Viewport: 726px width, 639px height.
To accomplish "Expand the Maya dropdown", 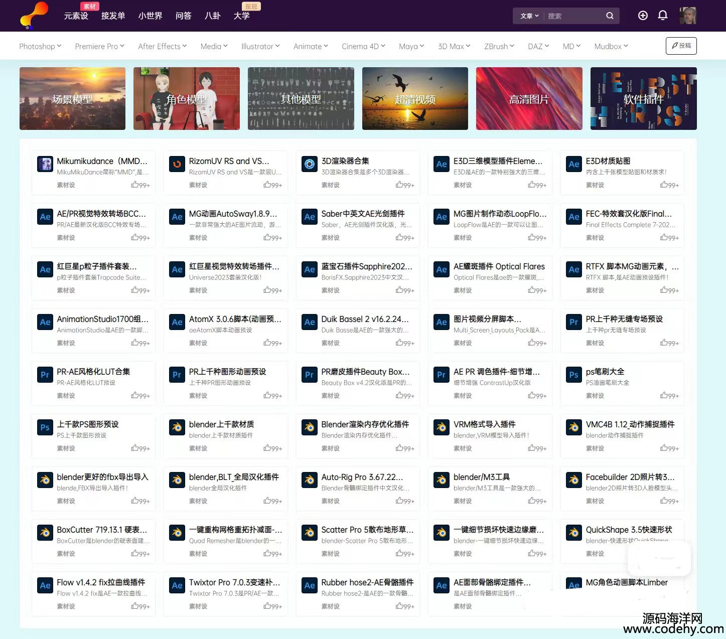I will tap(412, 46).
